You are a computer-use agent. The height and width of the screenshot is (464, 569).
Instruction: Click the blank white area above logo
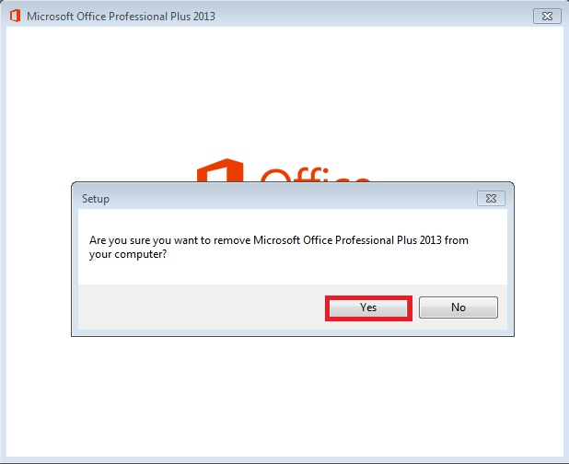(284, 91)
